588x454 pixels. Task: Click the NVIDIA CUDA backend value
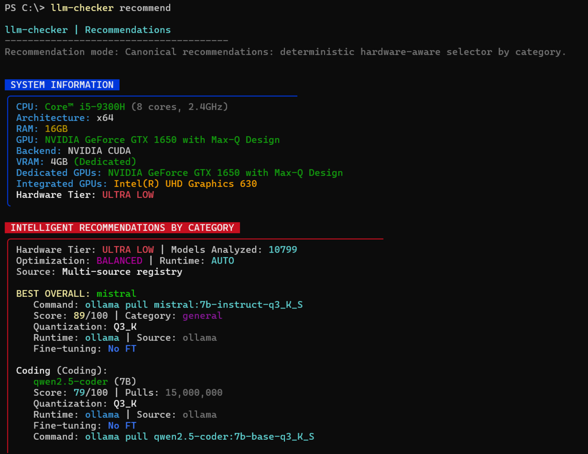click(x=99, y=151)
